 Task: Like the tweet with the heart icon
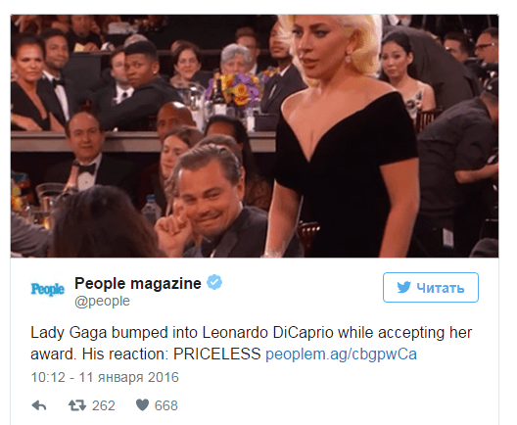click(142, 404)
